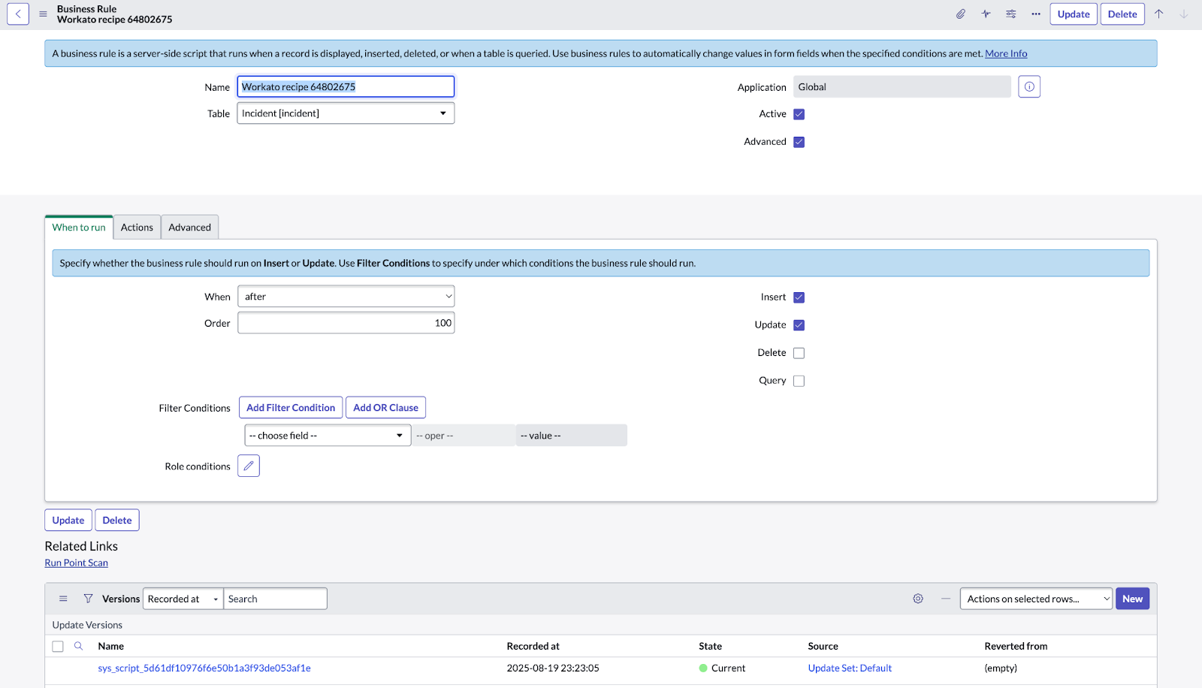Viewport: 1202px width, 688px height.
Task: Open Versions list personalize gear icon
Action: click(x=918, y=599)
